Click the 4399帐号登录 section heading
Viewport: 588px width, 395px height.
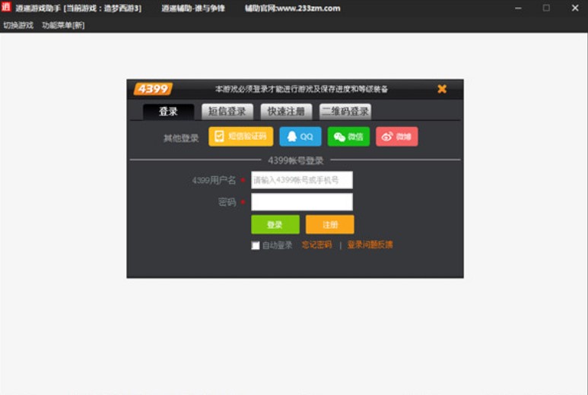[x=295, y=160]
